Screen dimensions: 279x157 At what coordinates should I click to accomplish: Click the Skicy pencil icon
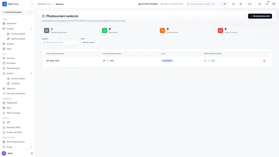pyautogui.click(x=4, y=108)
